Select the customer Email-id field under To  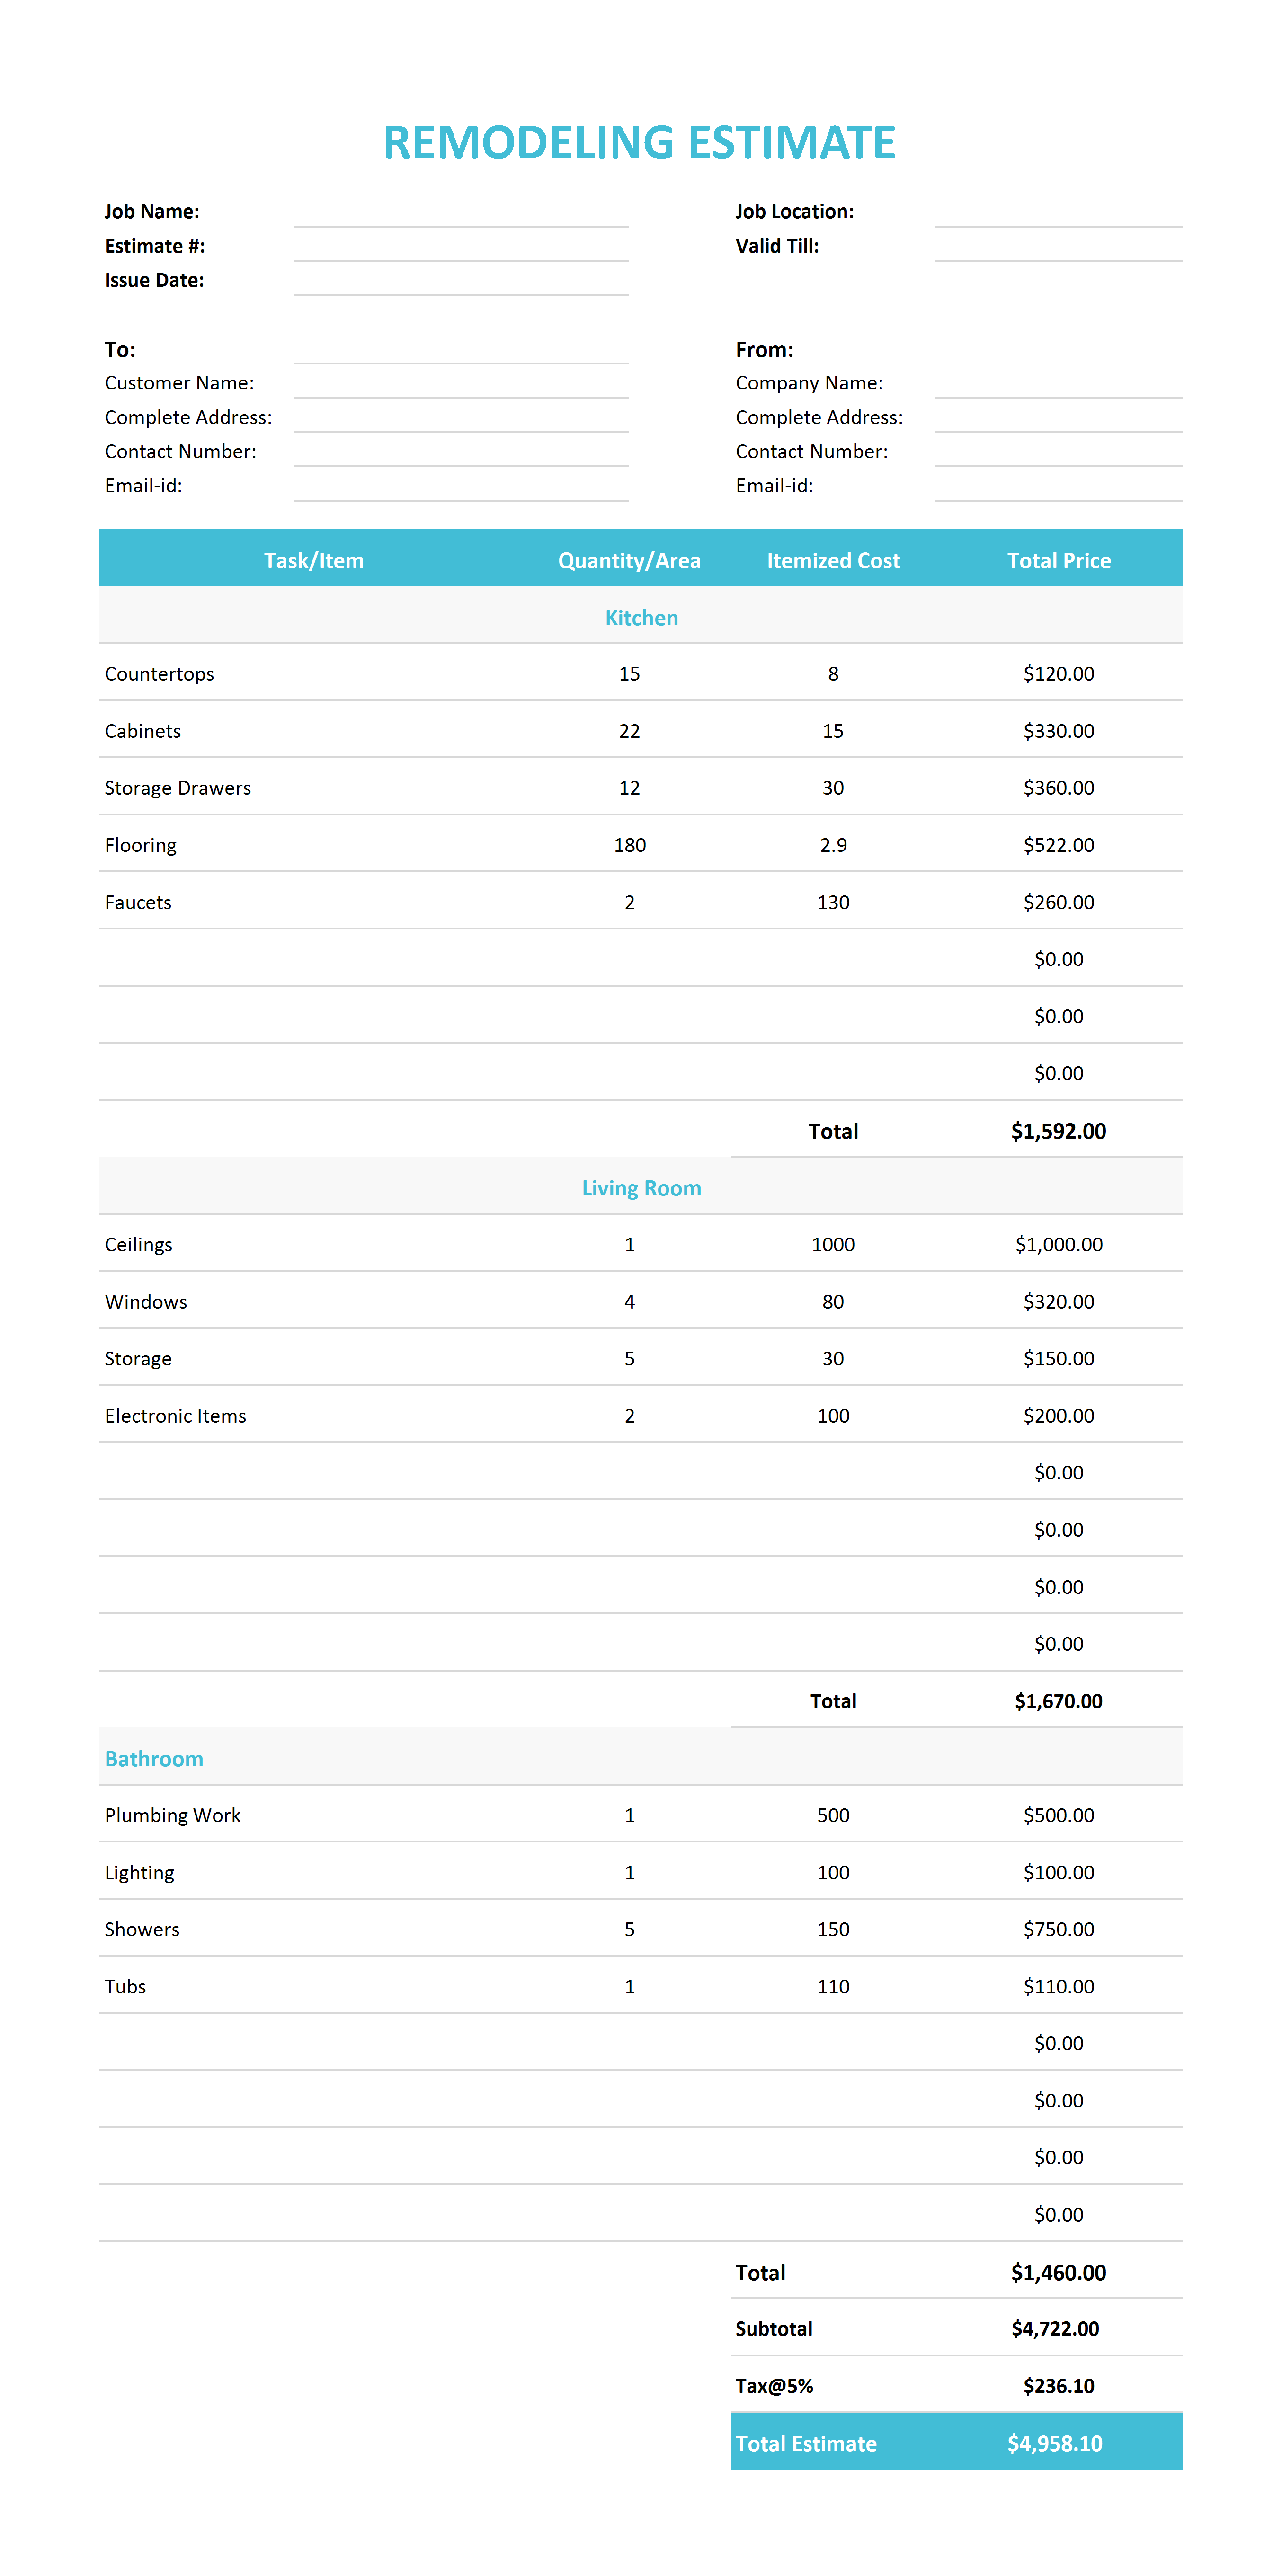(461, 485)
